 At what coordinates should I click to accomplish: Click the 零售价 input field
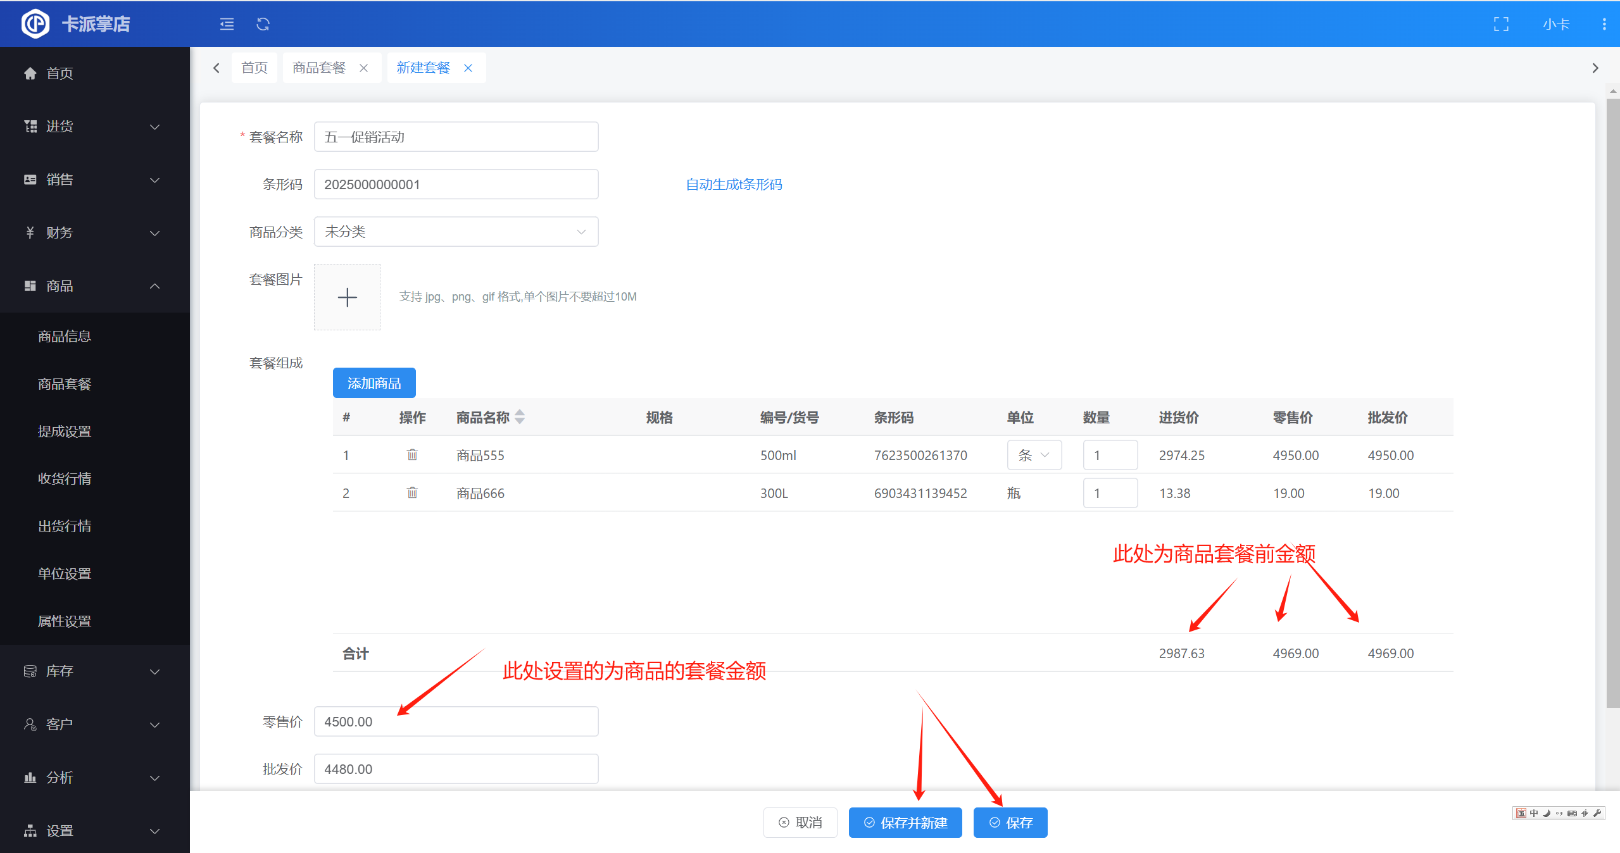[x=456, y=721]
